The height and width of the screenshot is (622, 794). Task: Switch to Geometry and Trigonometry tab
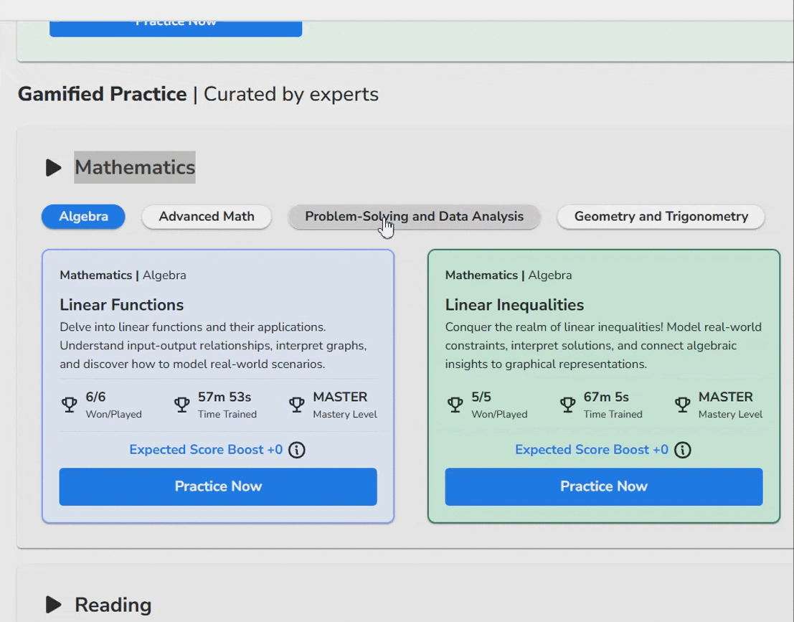pyautogui.click(x=660, y=216)
